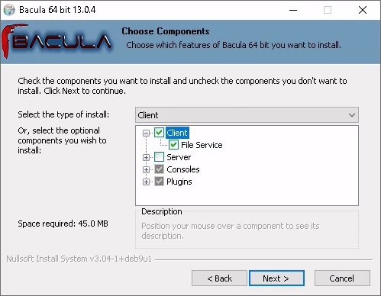Open the install type dropdown
The height and width of the screenshot is (296, 381).
(x=247, y=115)
